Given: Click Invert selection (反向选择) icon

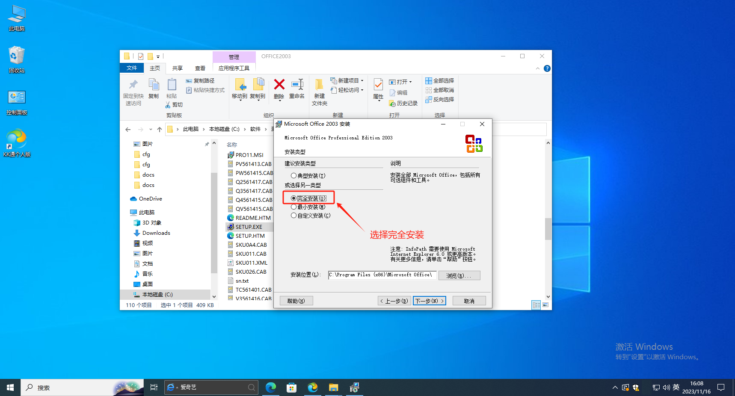Looking at the screenshot, I should click(428, 100).
